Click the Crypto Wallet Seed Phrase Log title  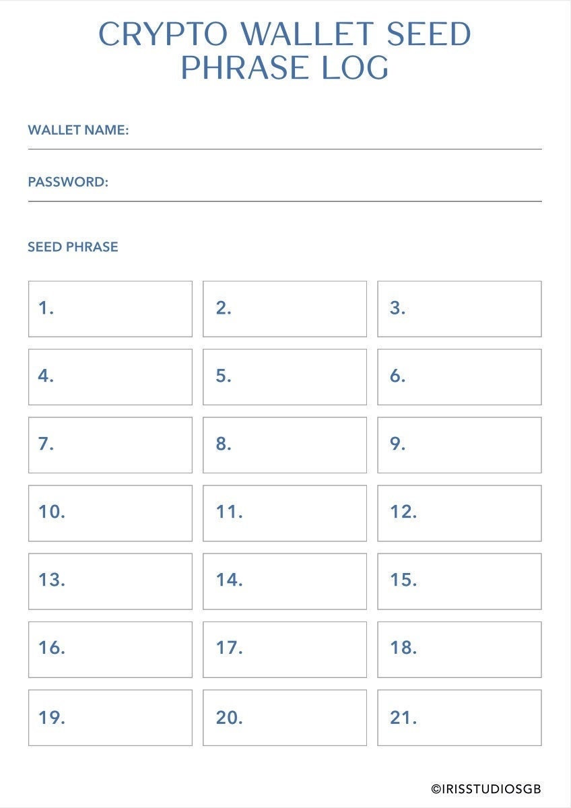[x=285, y=51]
